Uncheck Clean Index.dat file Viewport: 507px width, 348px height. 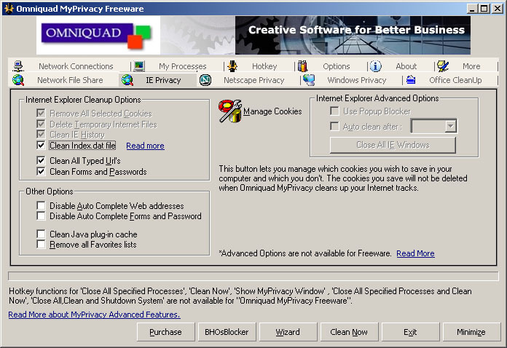click(x=41, y=146)
